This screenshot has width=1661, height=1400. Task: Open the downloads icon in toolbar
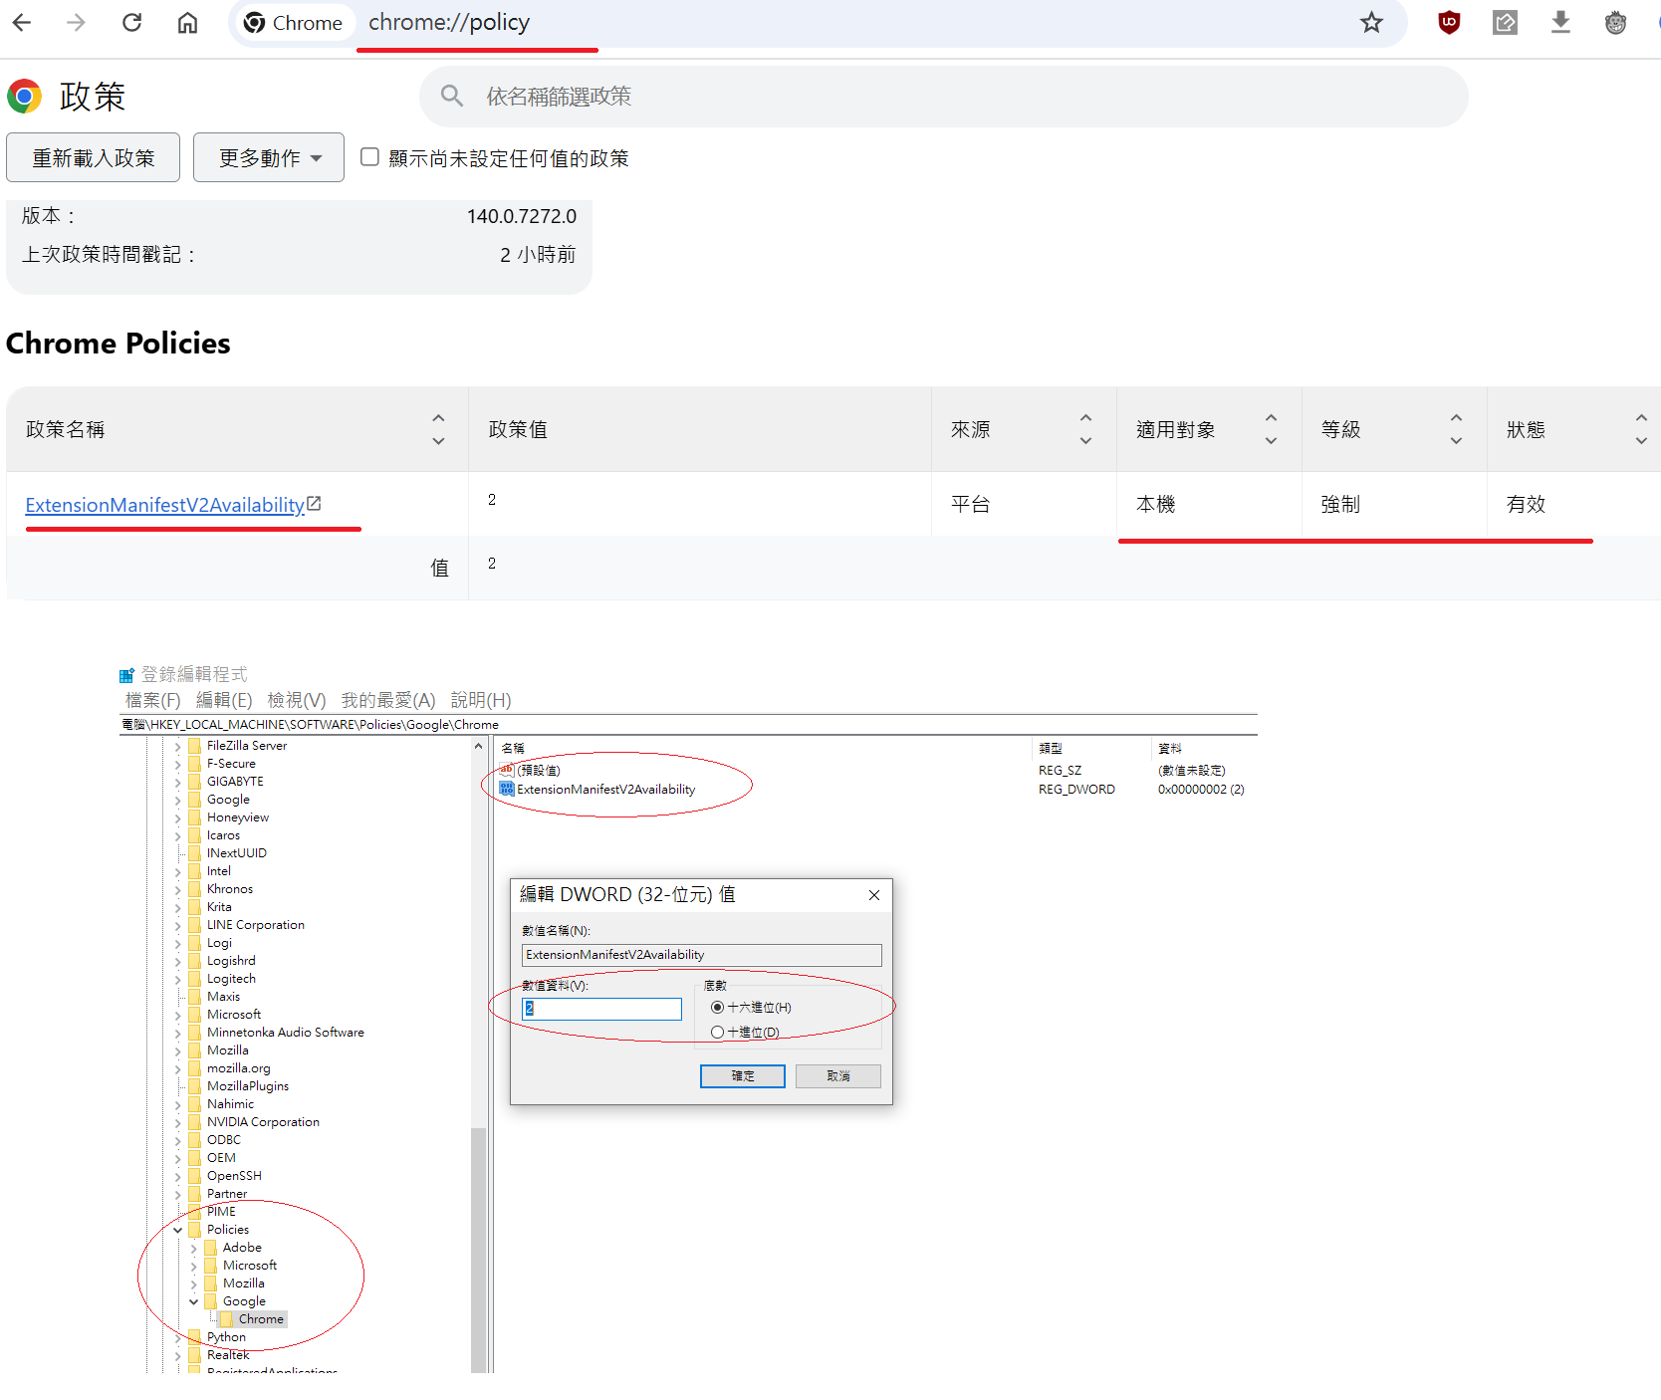(1560, 22)
